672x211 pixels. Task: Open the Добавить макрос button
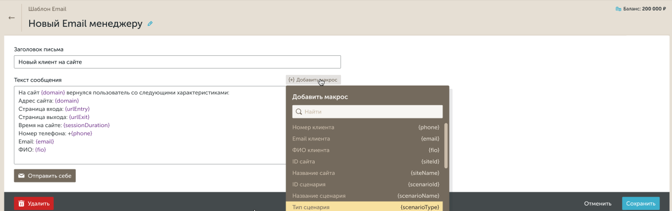point(313,79)
